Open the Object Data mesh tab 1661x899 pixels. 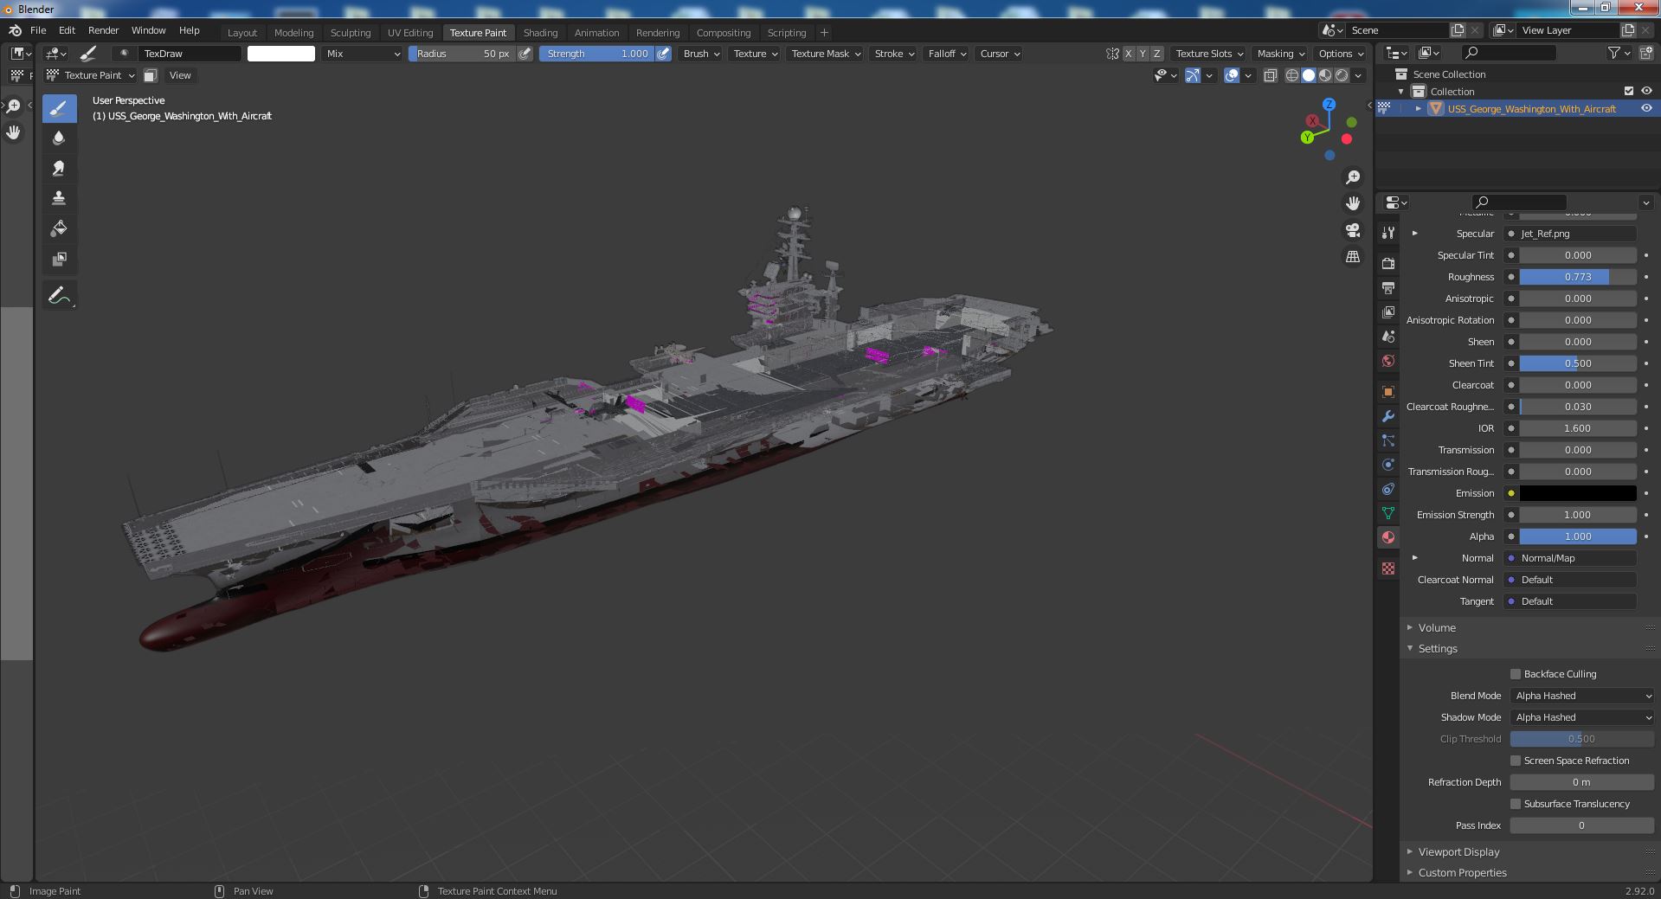click(x=1388, y=513)
